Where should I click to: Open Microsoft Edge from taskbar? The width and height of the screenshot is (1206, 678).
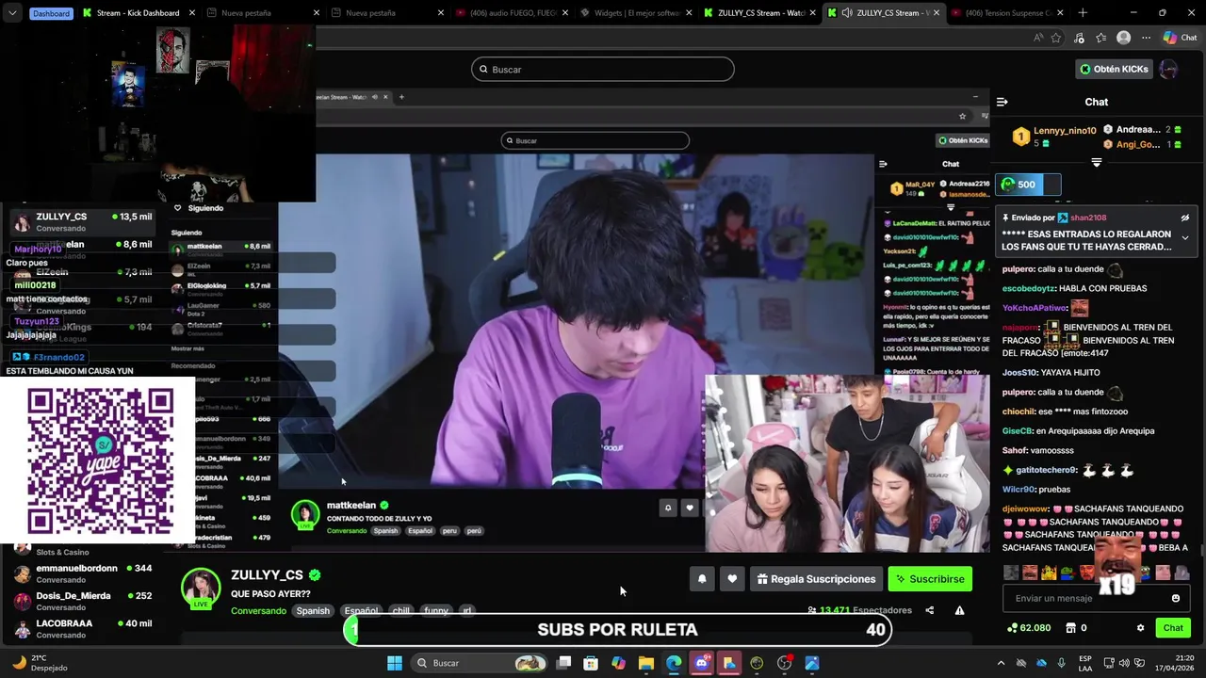pyautogui.click(x=674, y=663)
